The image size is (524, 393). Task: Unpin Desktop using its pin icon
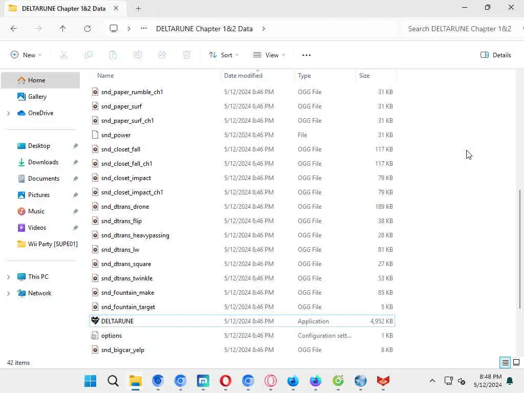[76, 146]
